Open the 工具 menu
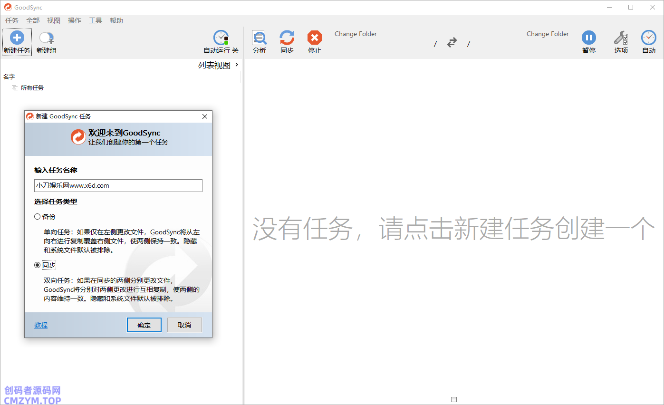This screenshot has width=664, height=405. click(x=96, y=20)
